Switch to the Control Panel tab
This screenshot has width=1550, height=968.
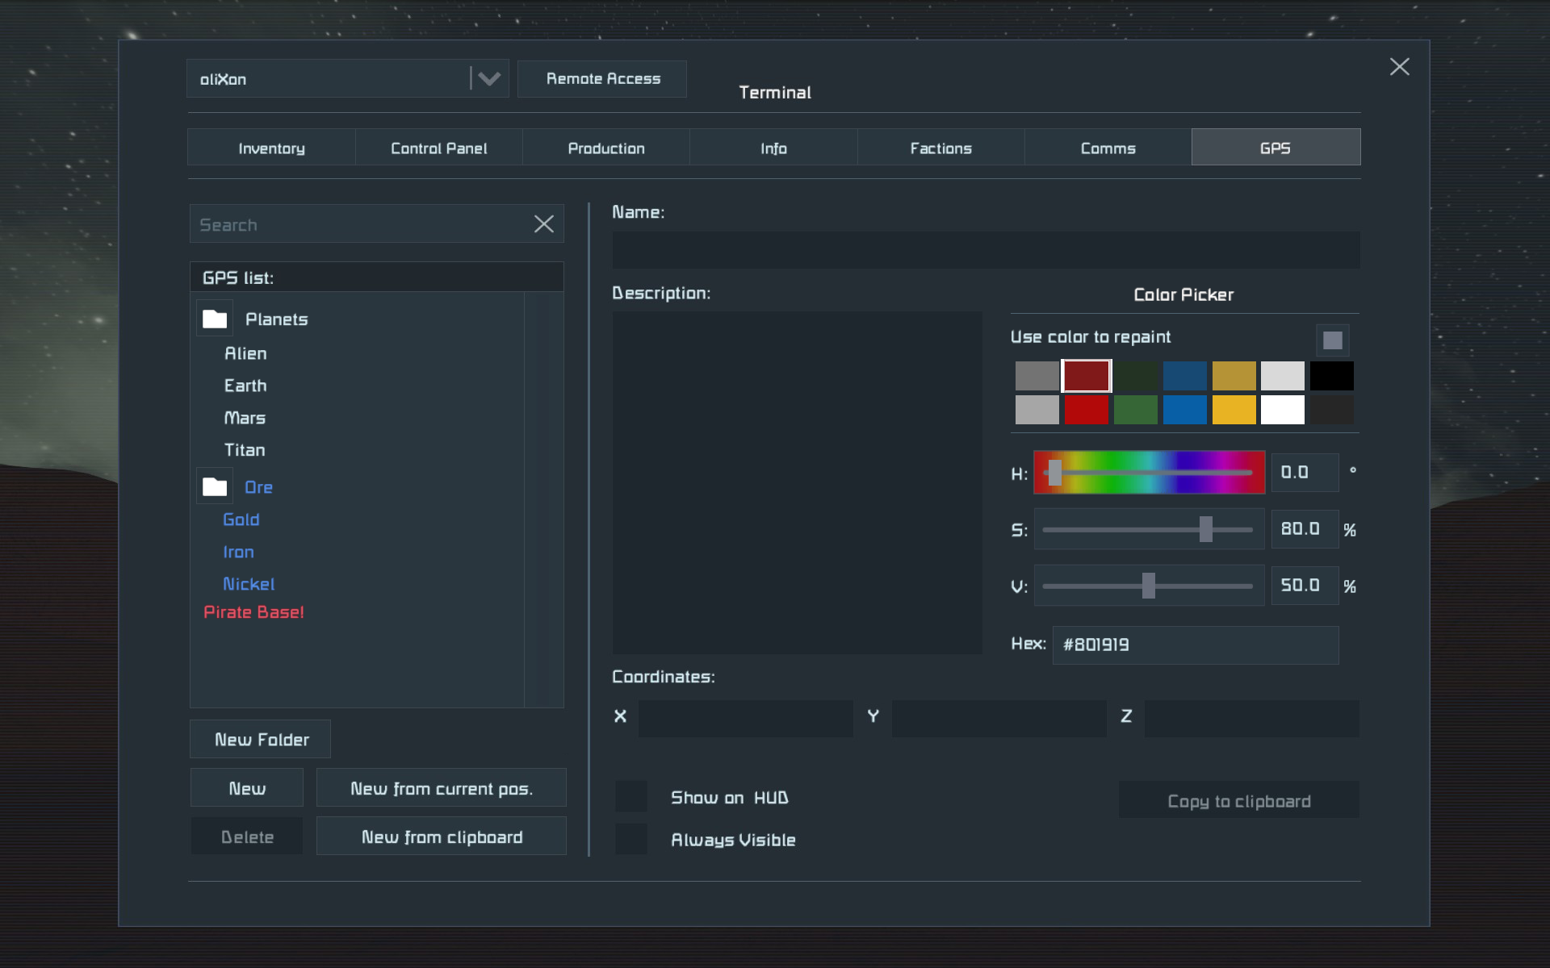coord(438,148)
